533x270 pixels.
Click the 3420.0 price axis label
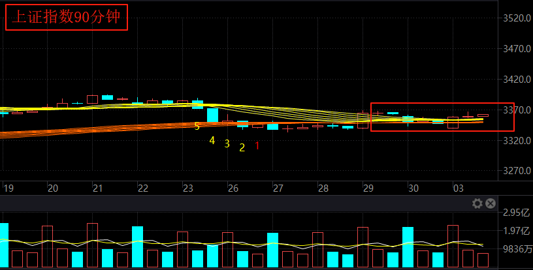517,80
